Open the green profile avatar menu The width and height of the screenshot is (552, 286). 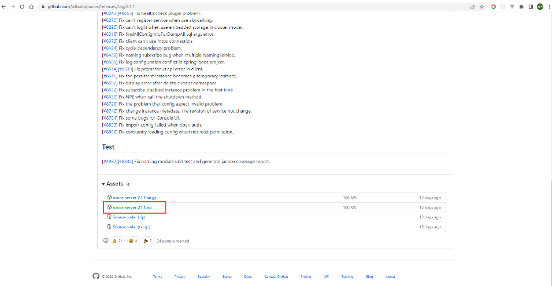pos(540,7)
